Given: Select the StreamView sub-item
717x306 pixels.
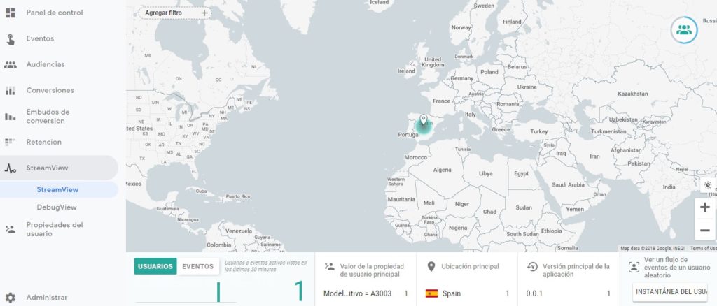Looking at the screenshot, I should pyautogui.click(x=57, y=189).
